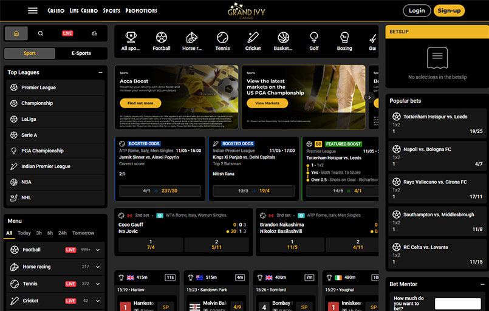489x311 pixels.
Task: Click the Login button
Action: click(x=417, y=10)
